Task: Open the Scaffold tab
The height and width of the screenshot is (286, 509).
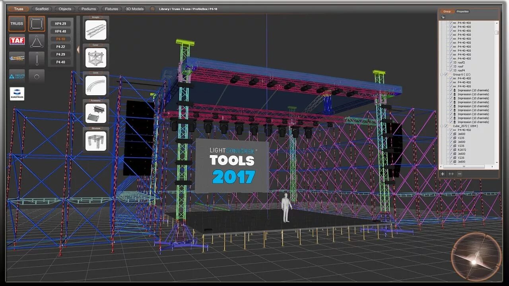Action: (42, 9)
